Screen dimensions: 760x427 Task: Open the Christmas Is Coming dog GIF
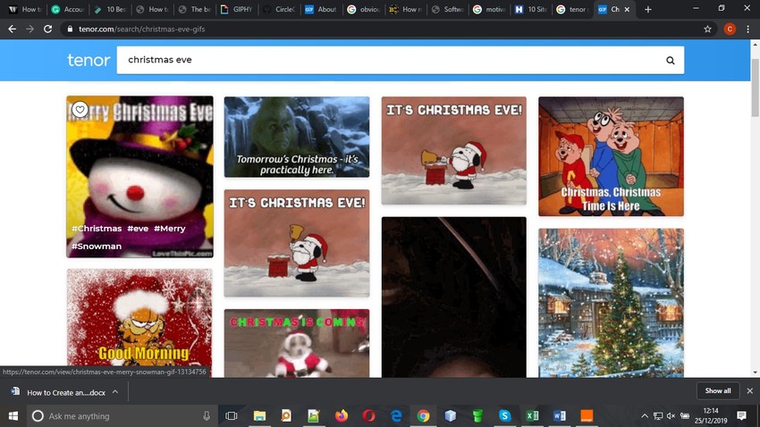297,343
